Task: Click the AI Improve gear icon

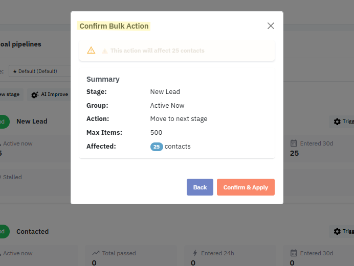Action: click(35, 94)
